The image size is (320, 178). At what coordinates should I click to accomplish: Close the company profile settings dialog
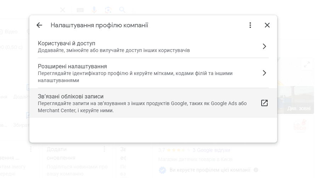(267, 25)
